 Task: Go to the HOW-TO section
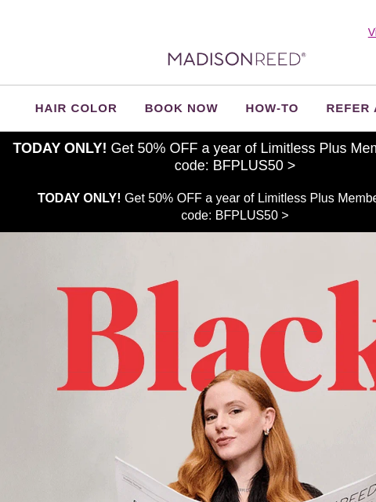(x=272, y=108)
